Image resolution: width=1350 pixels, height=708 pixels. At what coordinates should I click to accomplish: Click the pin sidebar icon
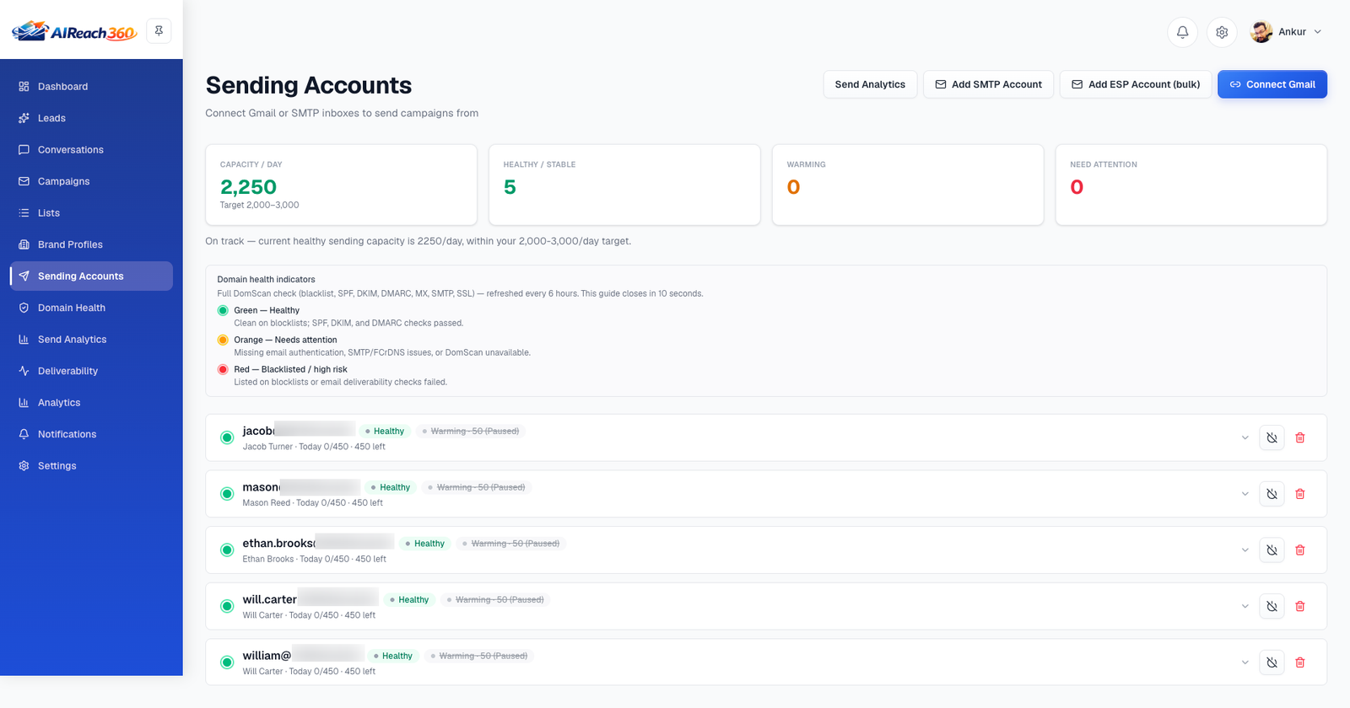pos(159,31)
